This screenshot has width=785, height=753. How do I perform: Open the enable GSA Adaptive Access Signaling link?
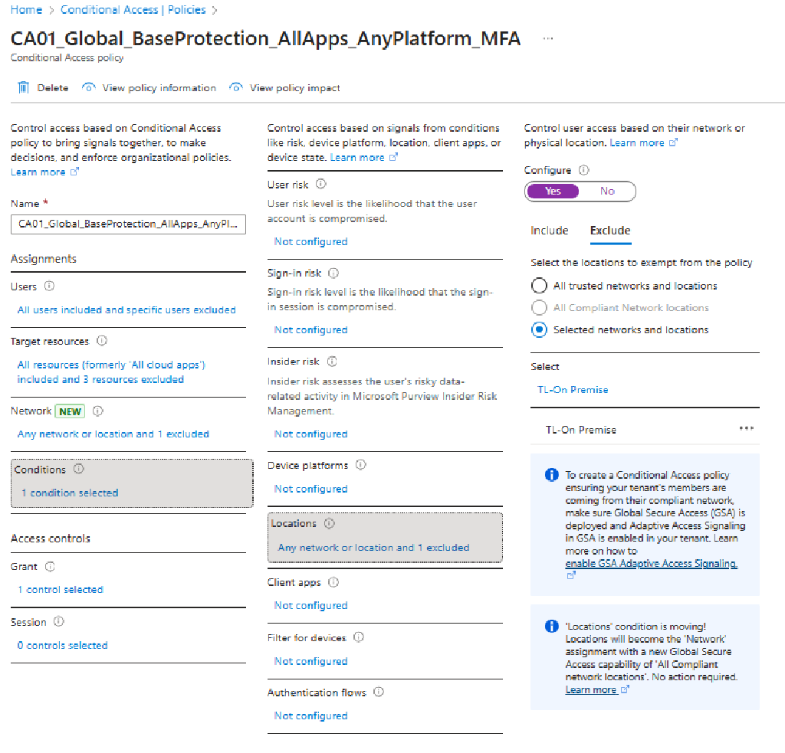coord(651,562)
